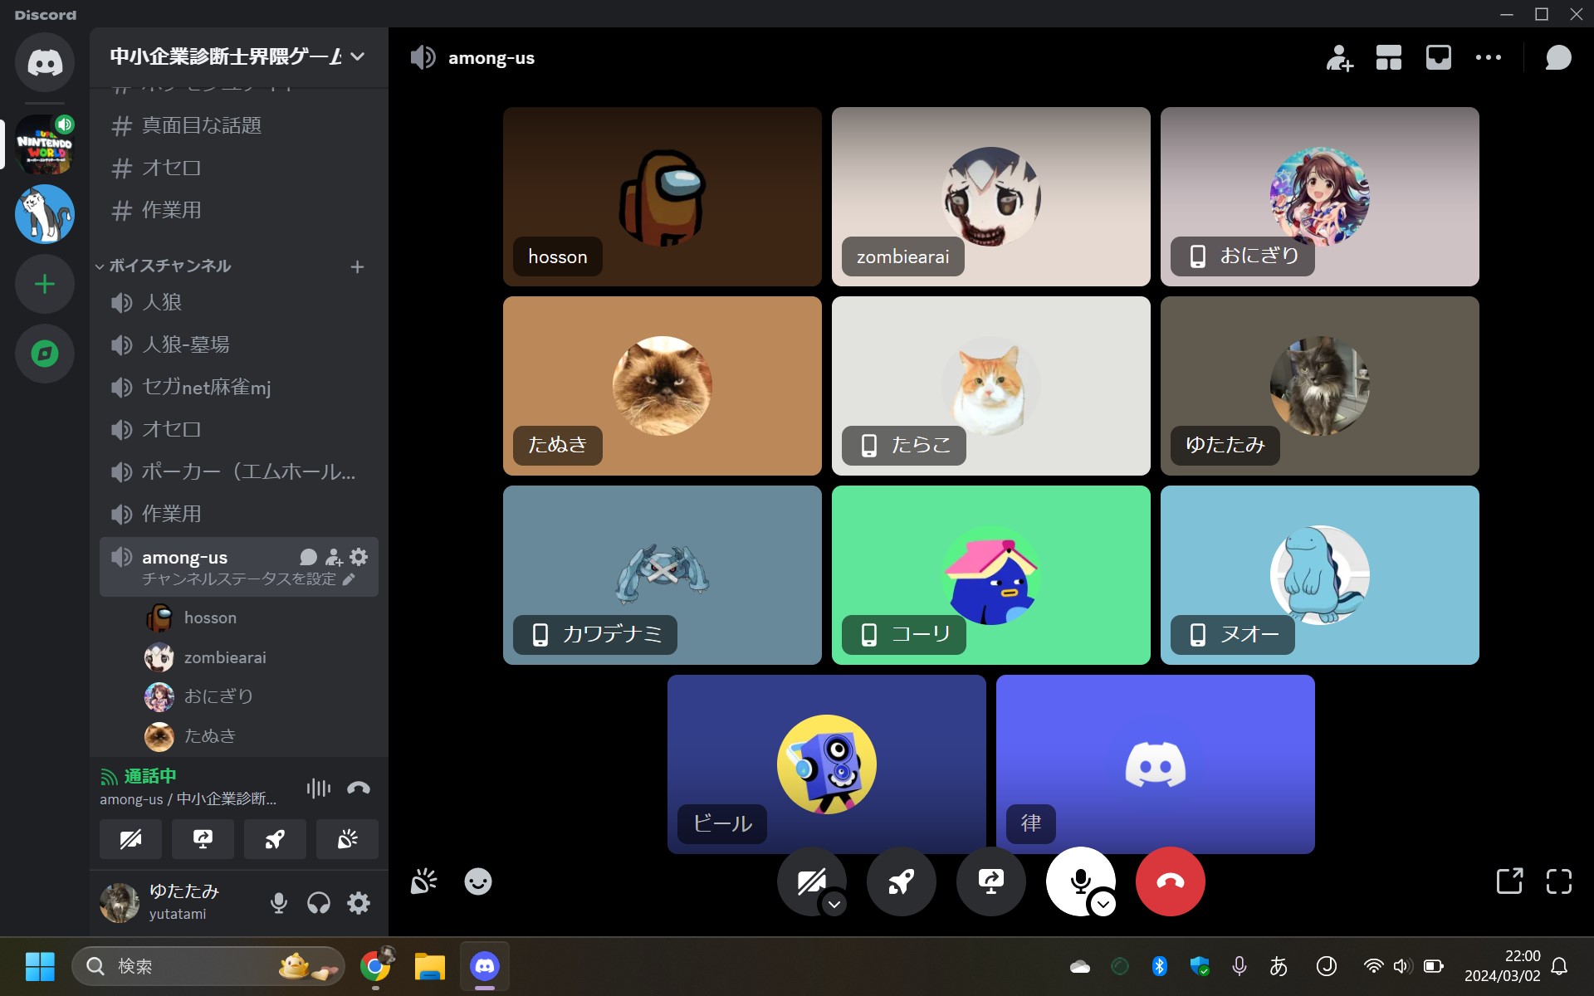Edit among-us channel settings gear
Screen dimensions: 1594x996
click(359, 557)
